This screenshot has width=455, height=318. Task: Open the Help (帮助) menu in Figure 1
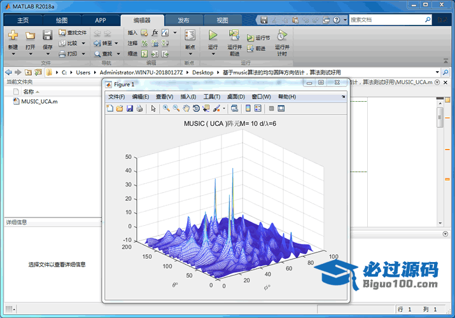pyautogui.click(x=287, y=97)
